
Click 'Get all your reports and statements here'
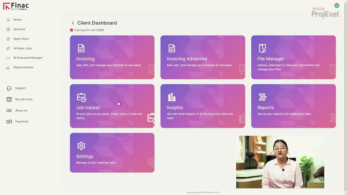(284, 114)
